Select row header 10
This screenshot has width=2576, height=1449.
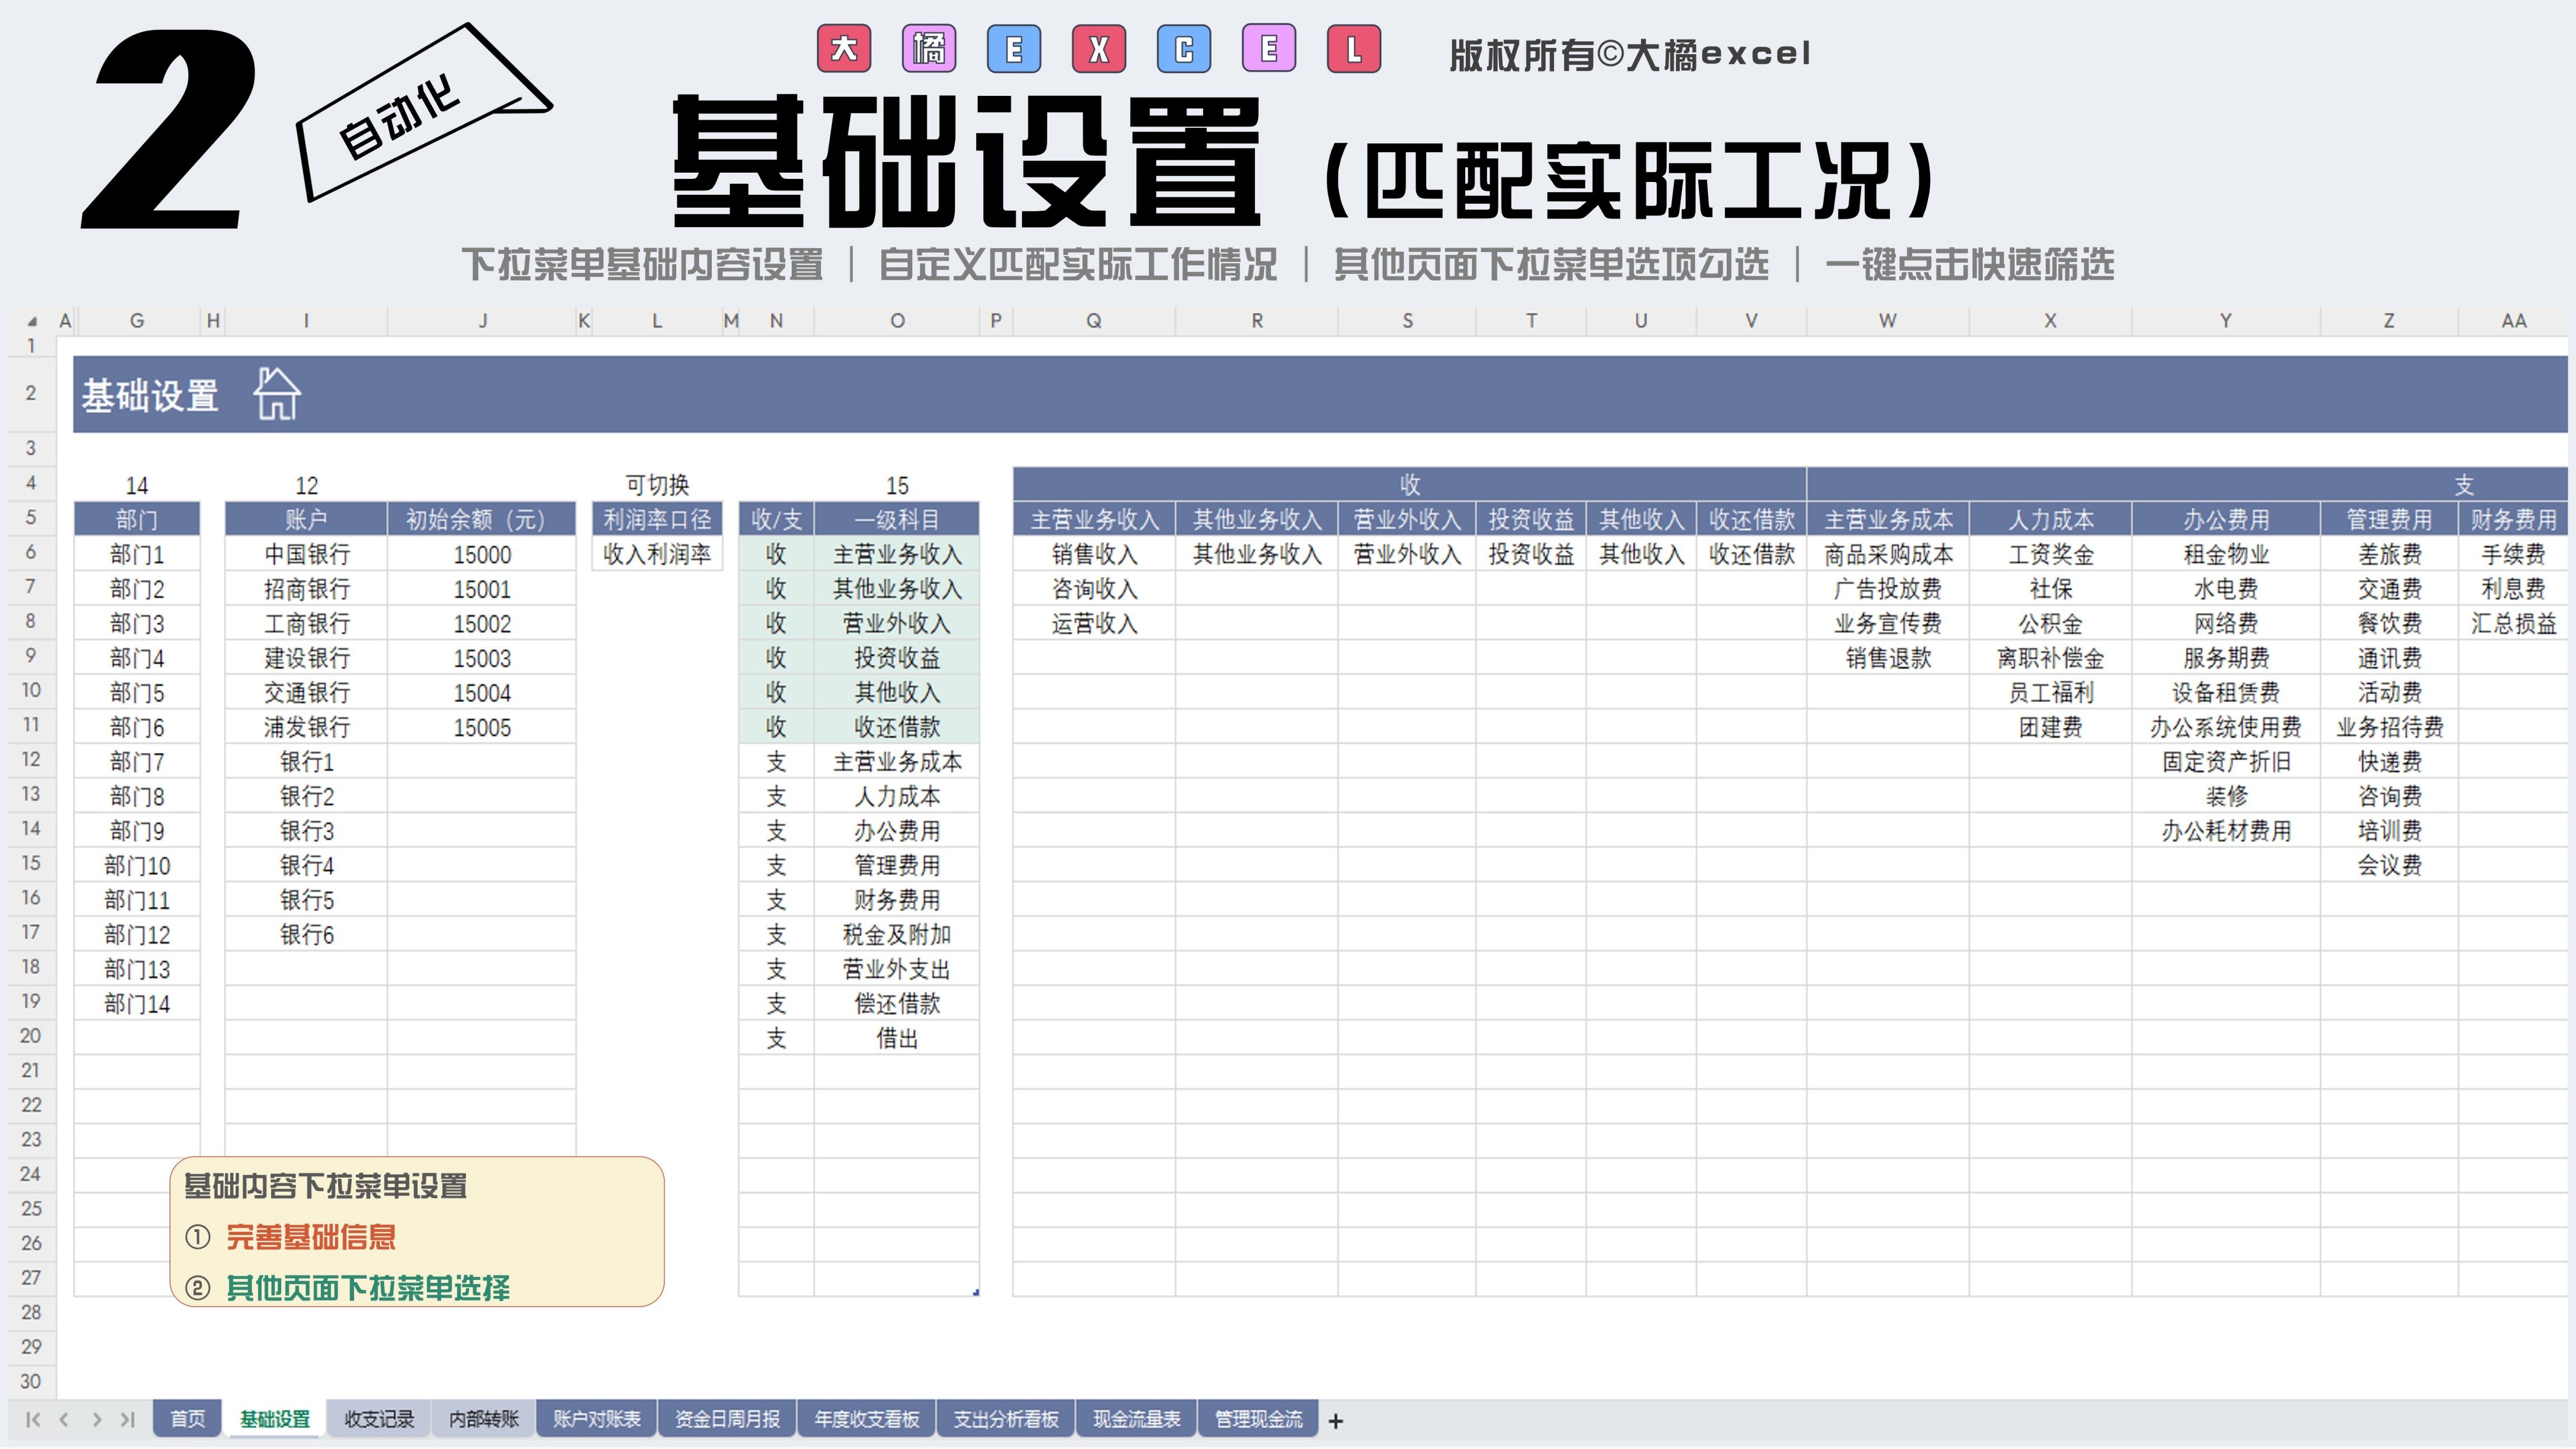point(31,690)
